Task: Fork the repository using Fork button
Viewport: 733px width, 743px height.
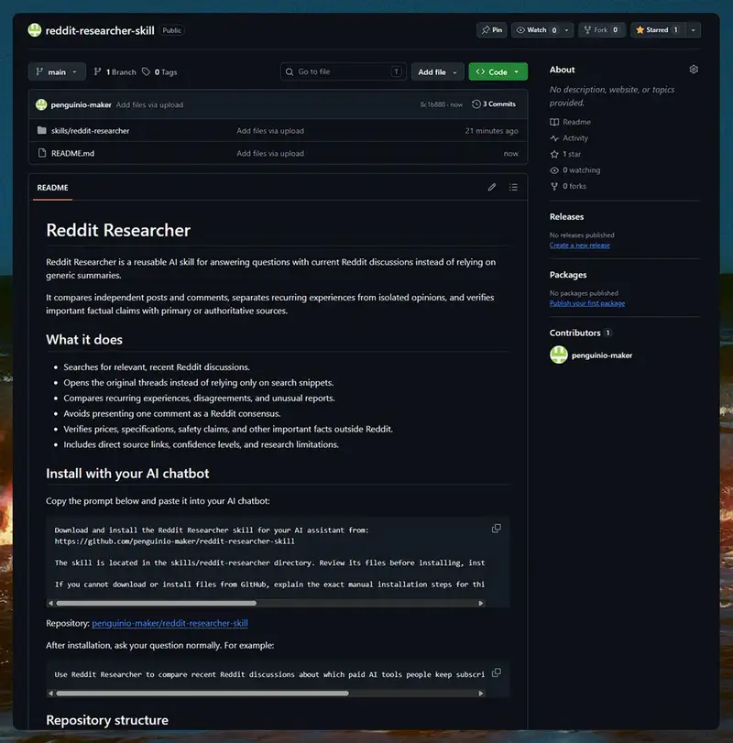Action: [x=601, y=30]
